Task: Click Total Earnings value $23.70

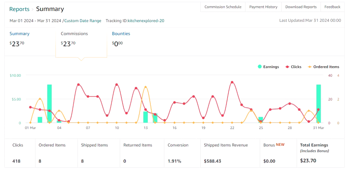Action: (x=308, y=161)
